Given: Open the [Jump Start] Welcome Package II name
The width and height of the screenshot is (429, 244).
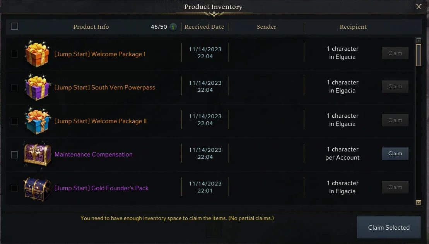Looking at the screenshot, I should [x=101, y=121].
